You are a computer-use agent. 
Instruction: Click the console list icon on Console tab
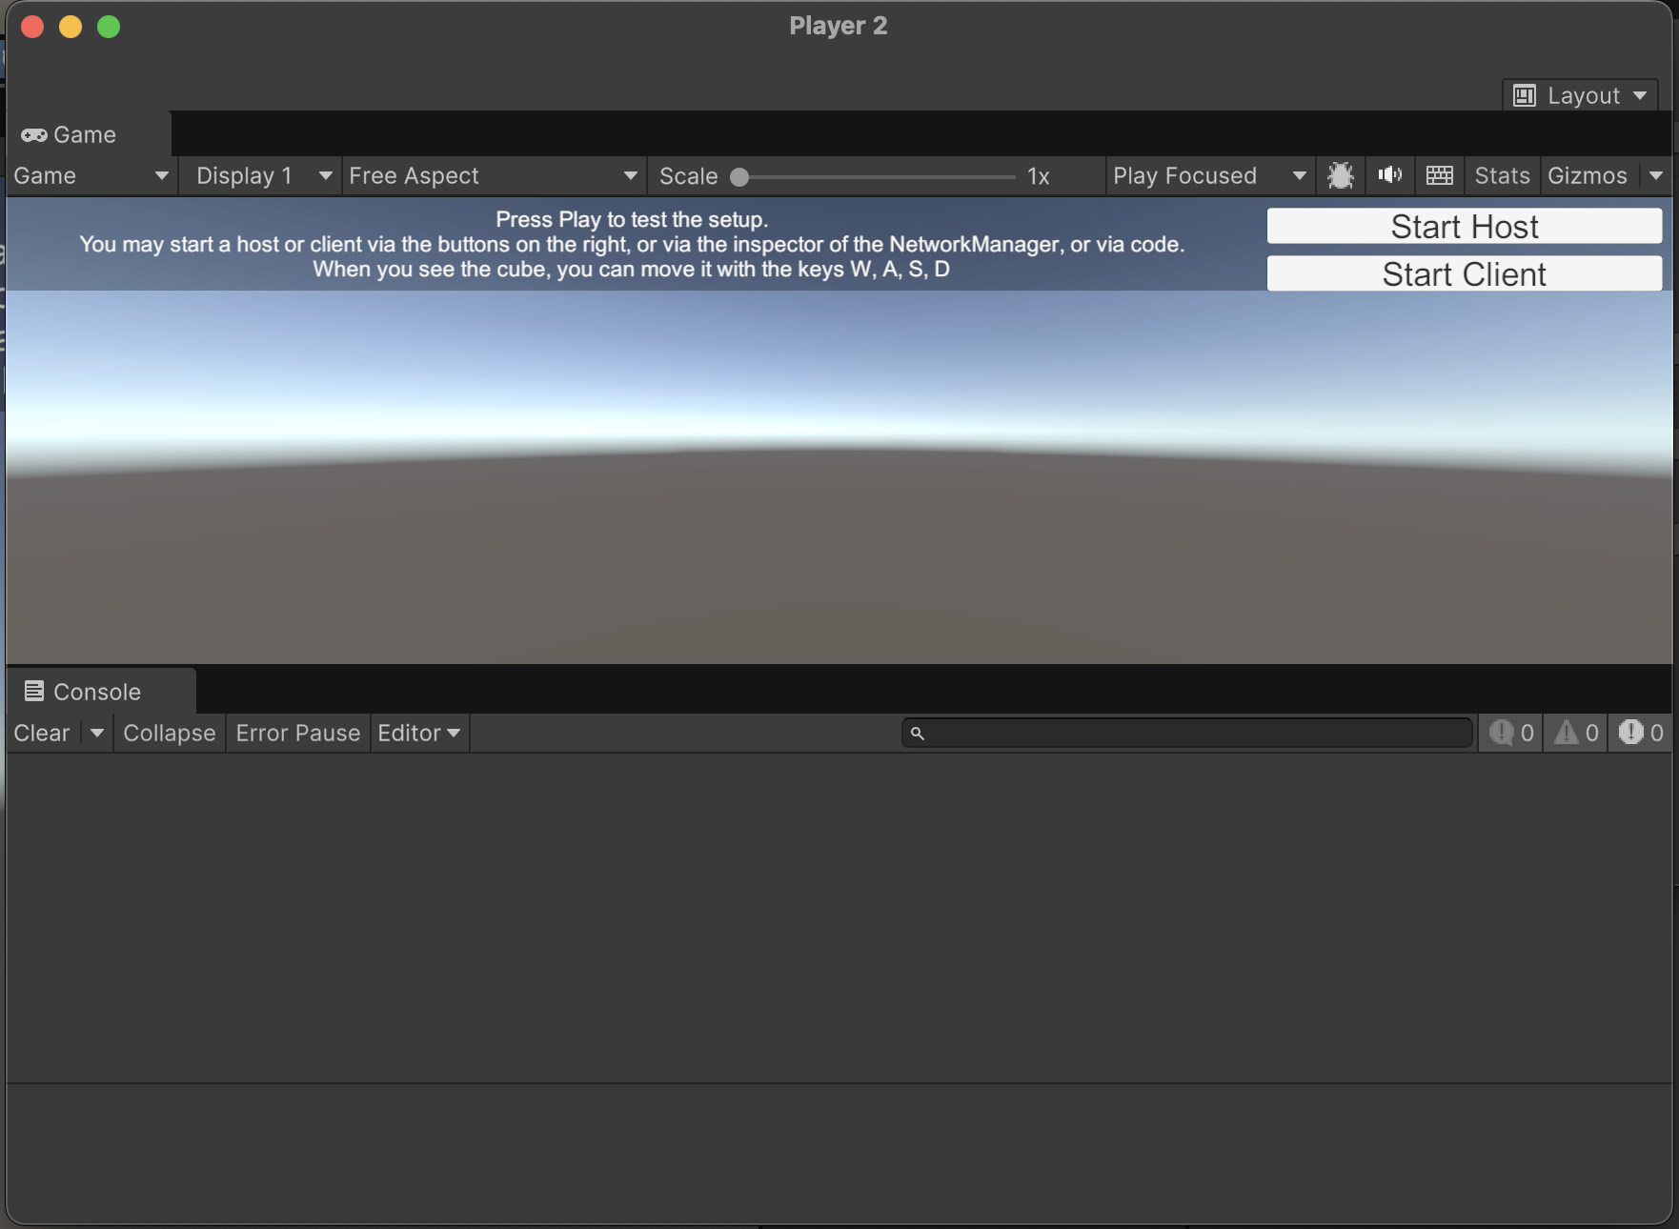coord(34,691)
